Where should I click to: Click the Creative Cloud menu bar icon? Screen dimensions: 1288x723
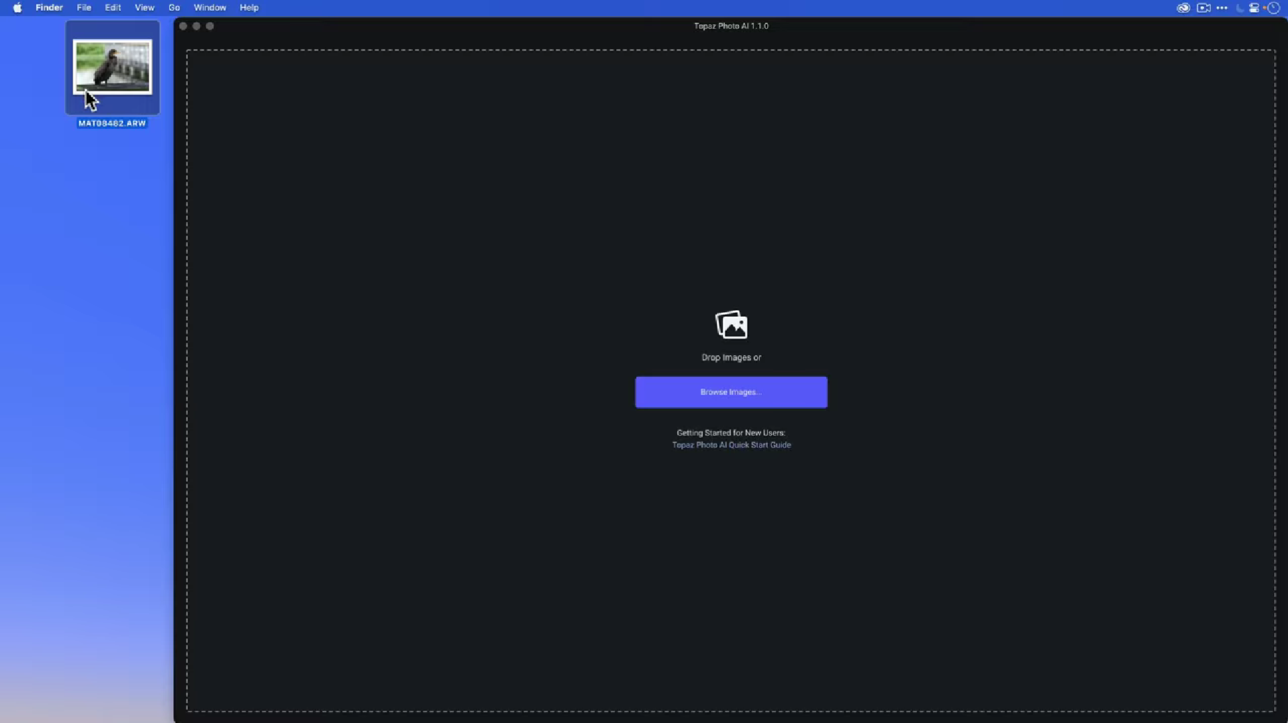pyautogui.click(x=1183, y=8)
